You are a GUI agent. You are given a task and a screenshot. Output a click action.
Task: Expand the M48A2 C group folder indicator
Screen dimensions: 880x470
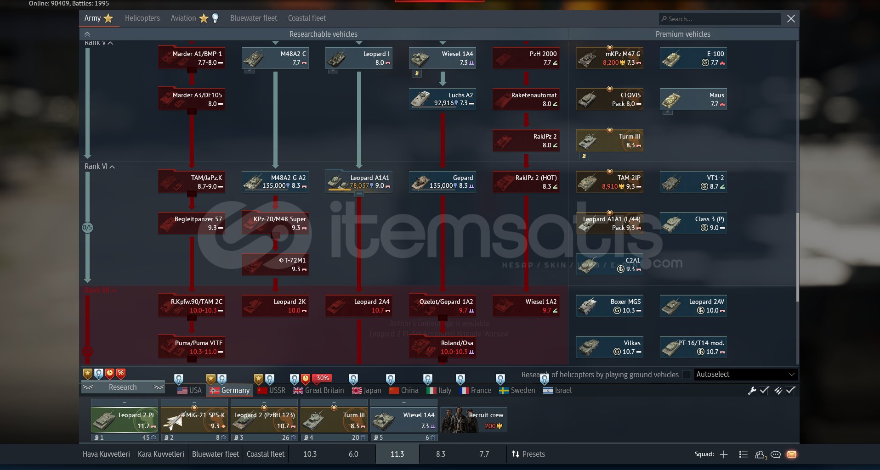tap(250, 71)
